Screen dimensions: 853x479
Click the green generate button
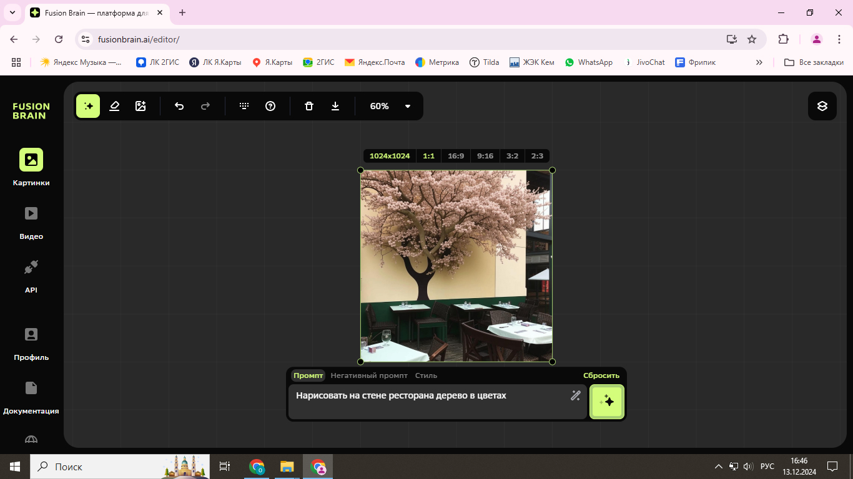point(606,402)
